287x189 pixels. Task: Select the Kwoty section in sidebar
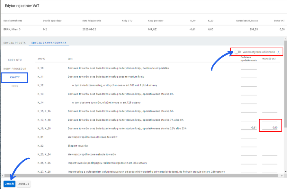(x=15, y=77)
